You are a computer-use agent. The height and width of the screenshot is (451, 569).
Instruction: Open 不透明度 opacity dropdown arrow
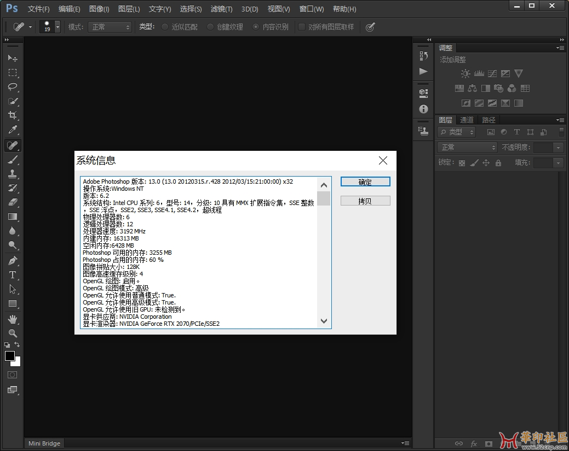coord(558,148)
